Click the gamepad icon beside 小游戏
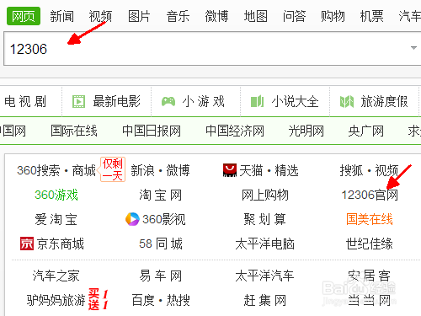 168,101
